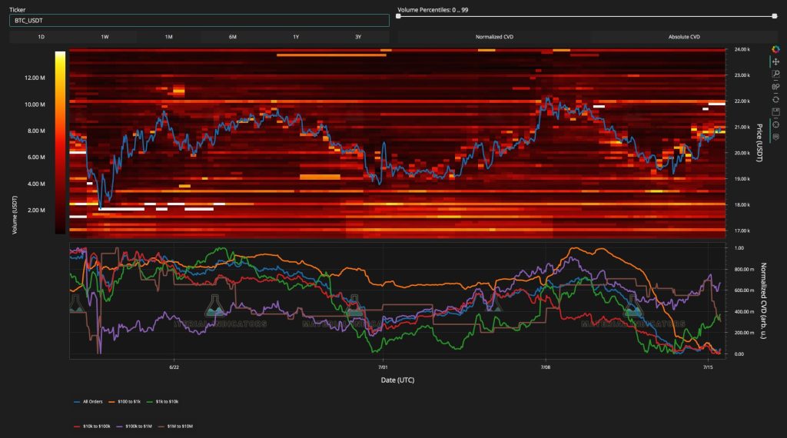
Task: Click the Save chart image icon
Action: 775,111
